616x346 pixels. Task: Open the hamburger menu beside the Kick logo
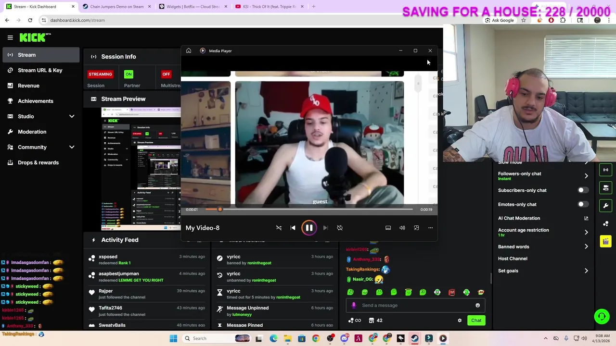point(10,37)
